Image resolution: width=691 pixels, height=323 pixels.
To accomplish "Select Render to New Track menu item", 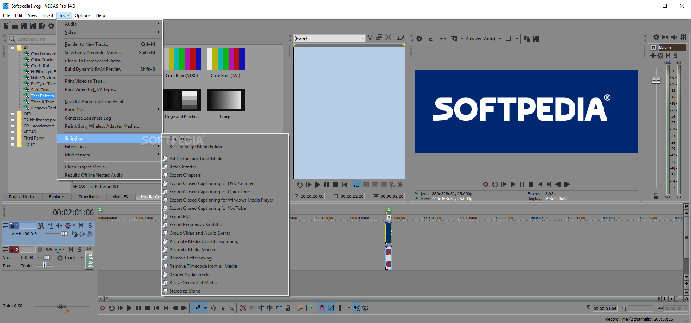I will click(110, 44).
